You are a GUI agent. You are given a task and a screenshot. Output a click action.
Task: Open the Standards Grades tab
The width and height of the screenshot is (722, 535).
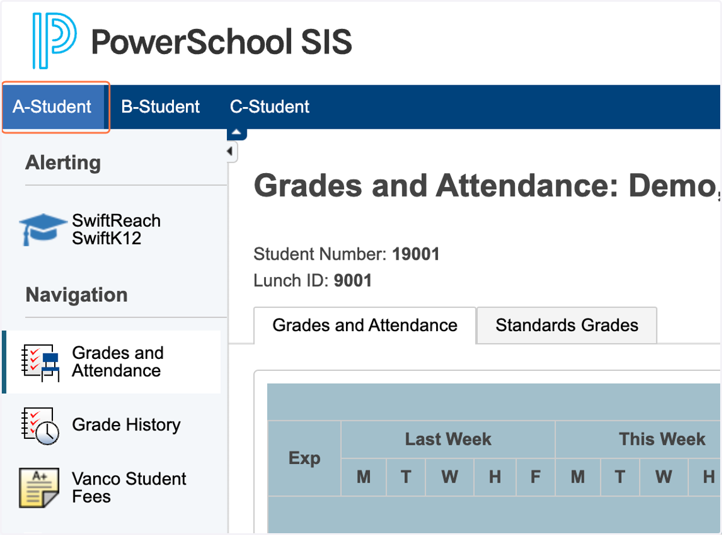pos(567,325)
